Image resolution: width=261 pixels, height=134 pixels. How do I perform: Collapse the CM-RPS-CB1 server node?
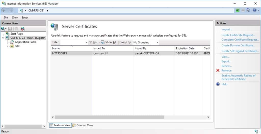[3, 38]
